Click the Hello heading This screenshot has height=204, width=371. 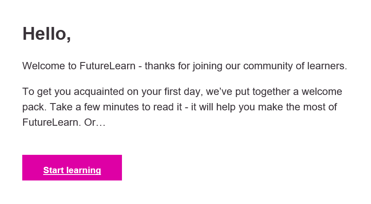point(47,34)
